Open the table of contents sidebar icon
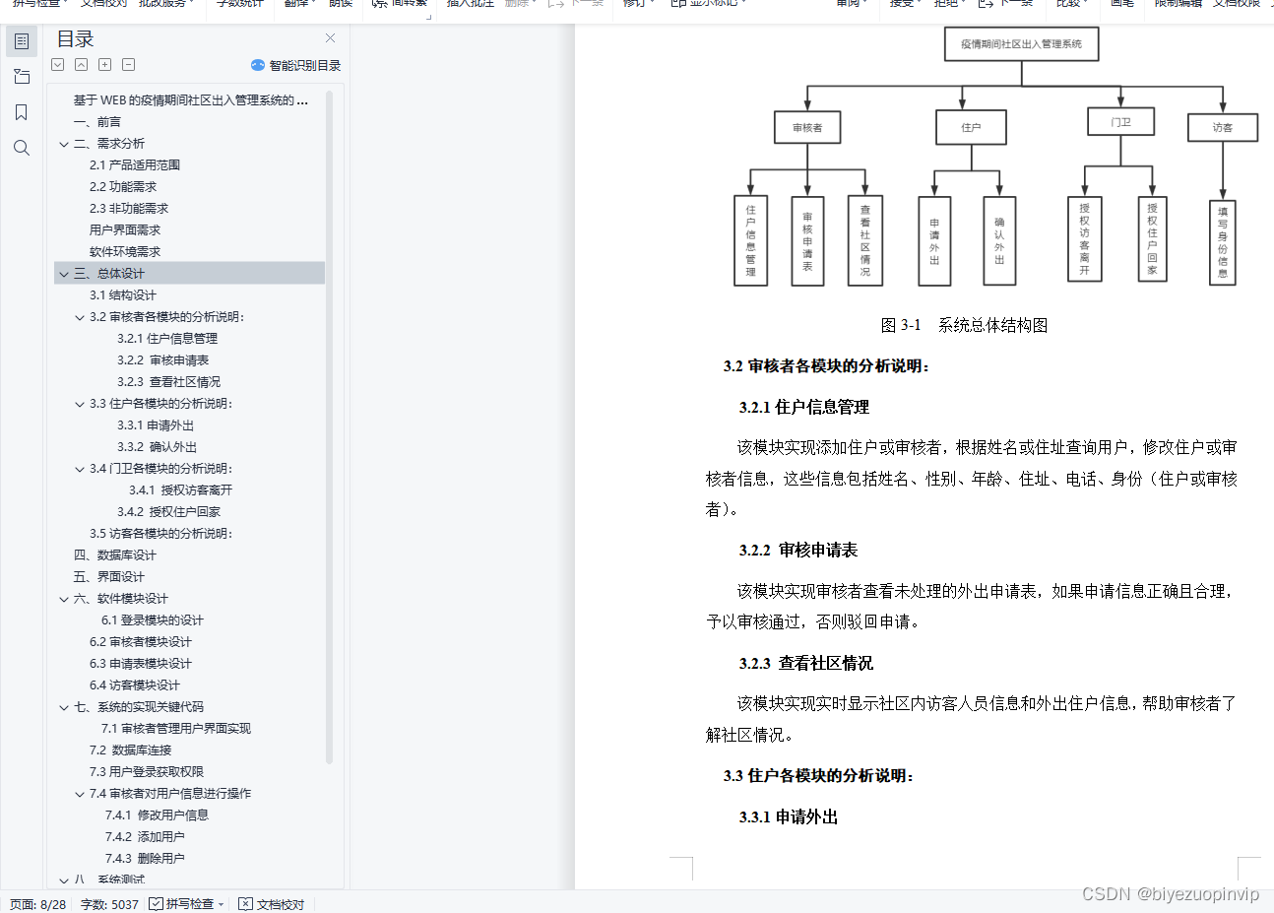1274x913 pixels. click(22, 41)
